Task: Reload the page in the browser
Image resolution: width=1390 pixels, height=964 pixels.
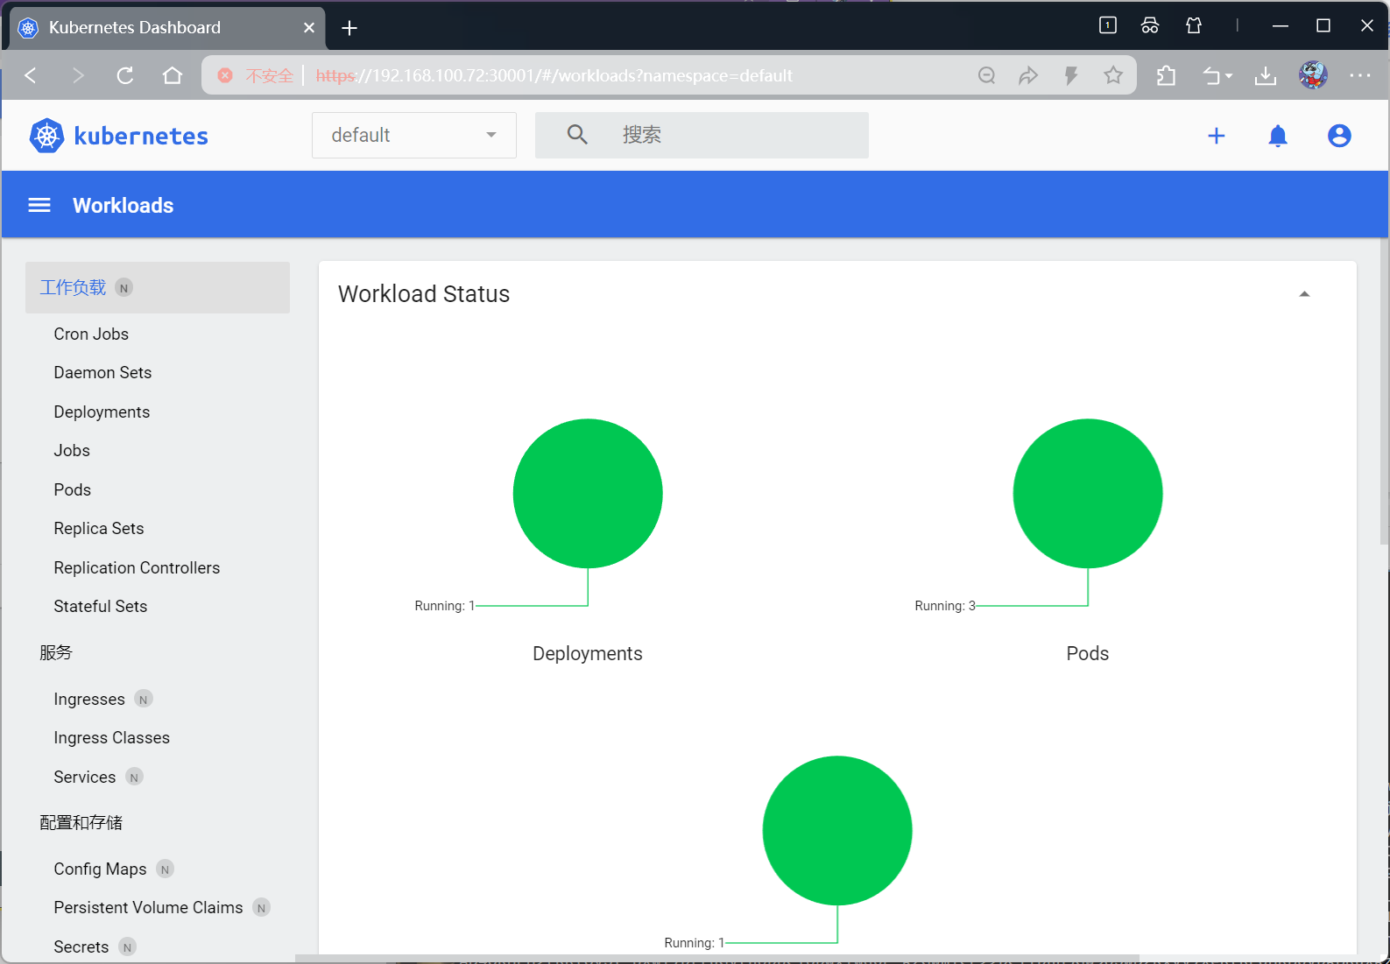Action: tap(125, 75)
